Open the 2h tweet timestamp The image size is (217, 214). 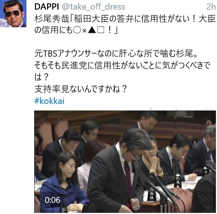(x=211, y=7)
